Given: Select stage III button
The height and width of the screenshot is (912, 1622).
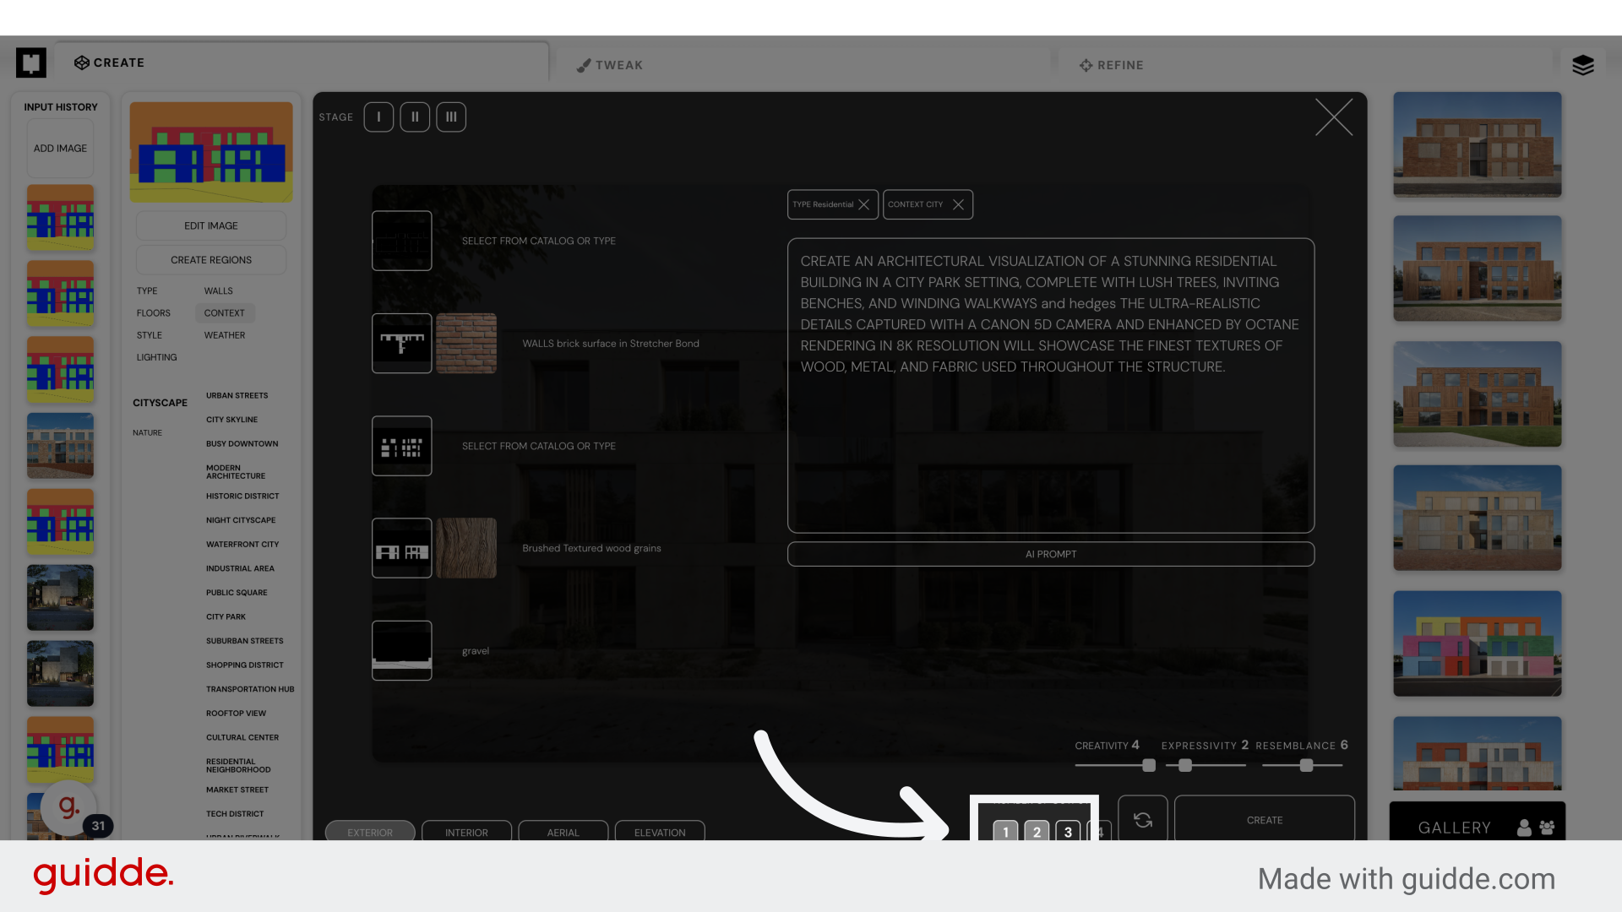Looking at the screenshot, I should [451, 117].
